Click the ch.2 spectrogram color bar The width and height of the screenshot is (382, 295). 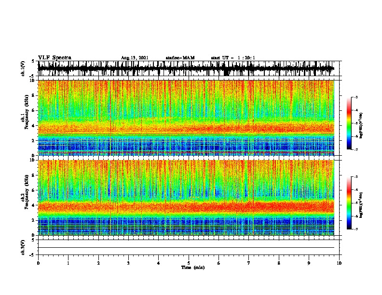click(x=349, y=203)
